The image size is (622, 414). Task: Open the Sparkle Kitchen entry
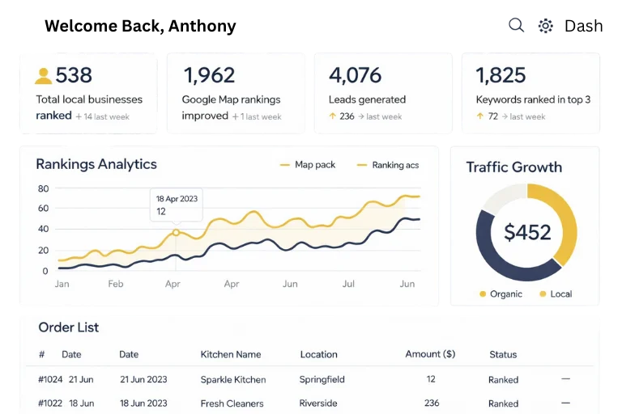[x=233, y=379]
